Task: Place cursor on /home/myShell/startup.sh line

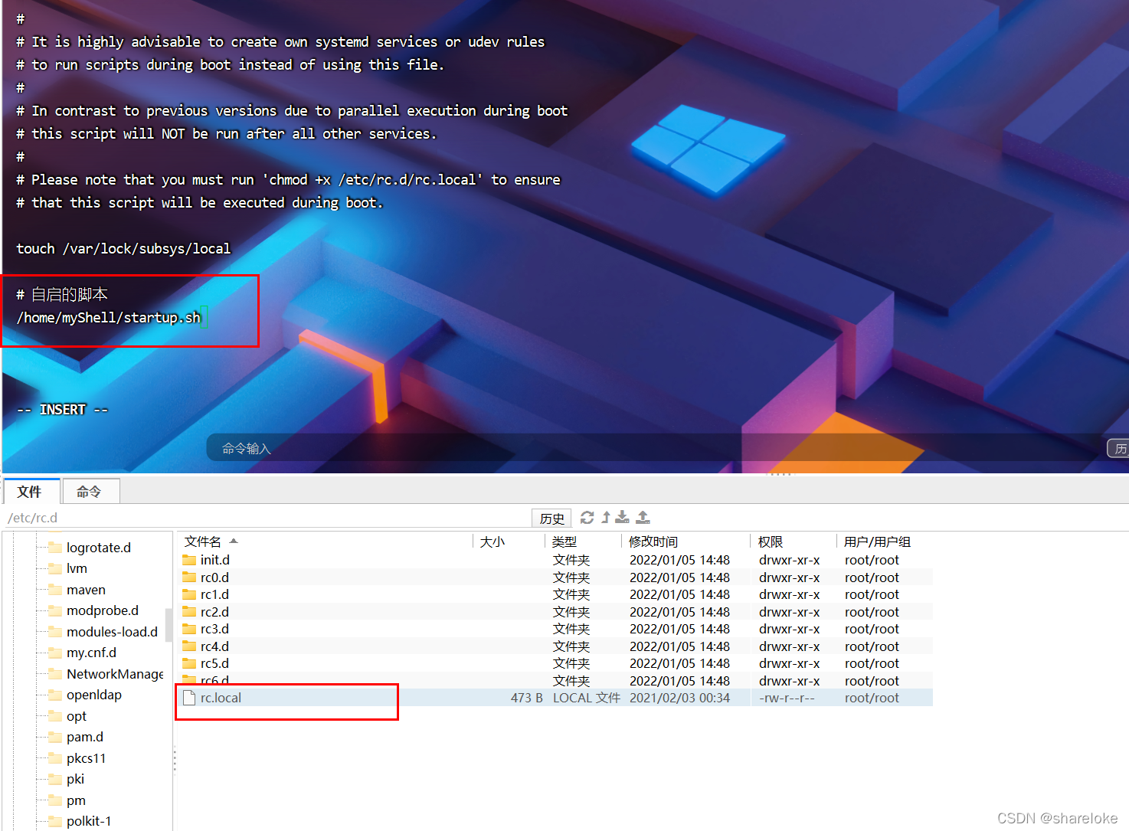Action: (x=108, y=317)
